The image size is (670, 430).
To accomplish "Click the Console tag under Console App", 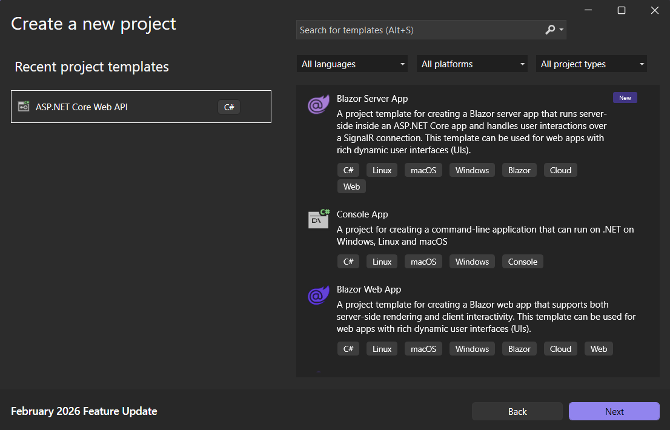I will coord(522,262).
